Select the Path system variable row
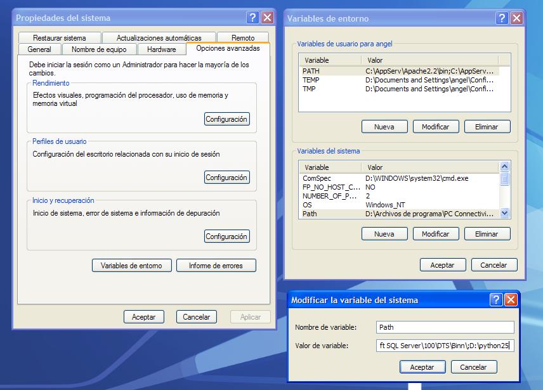 [x=400, y=214]
